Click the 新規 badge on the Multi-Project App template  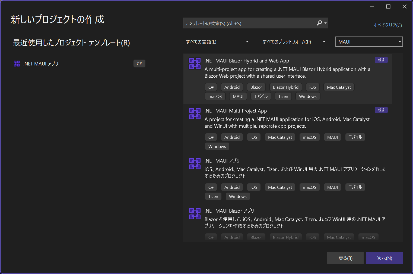coord(381,110)
